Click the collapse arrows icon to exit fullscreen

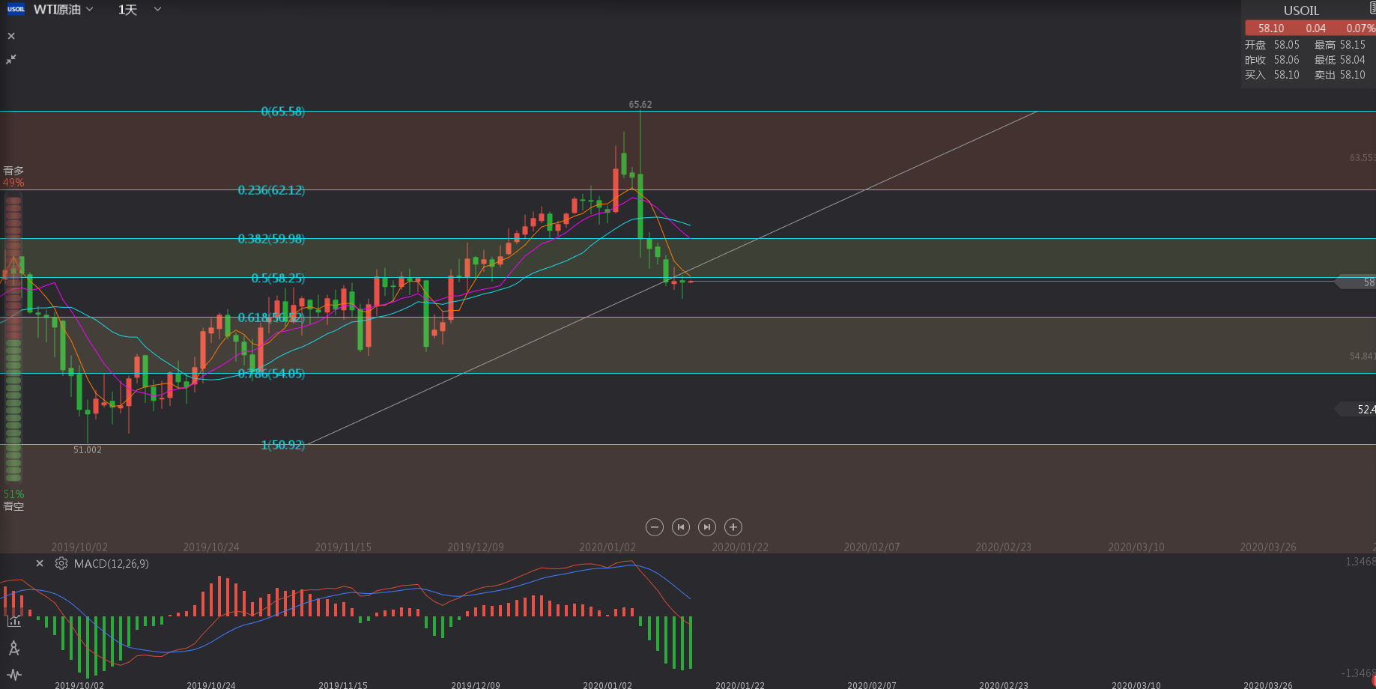tap(11, 59)
